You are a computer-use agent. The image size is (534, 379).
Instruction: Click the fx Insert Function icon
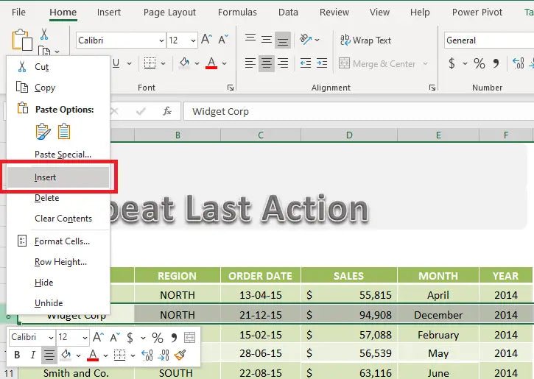pos(167,111)
